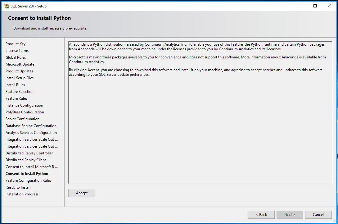
Task: Open Database Engine Configuration step
Action: [x=31, y=126]
